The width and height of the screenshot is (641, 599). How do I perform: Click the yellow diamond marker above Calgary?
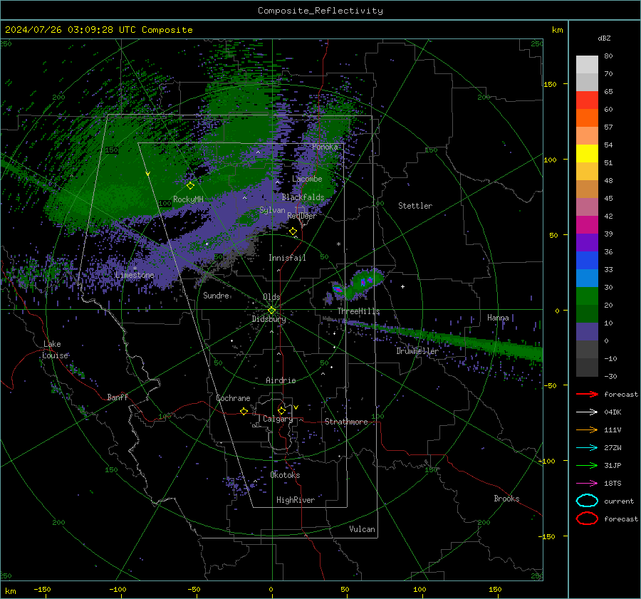tap(281, 410)
